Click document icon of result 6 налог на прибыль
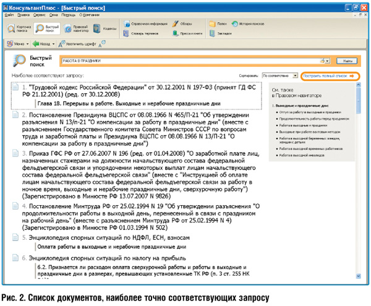The width and height of the screenshot is (371, 306). tap(15, 258)
